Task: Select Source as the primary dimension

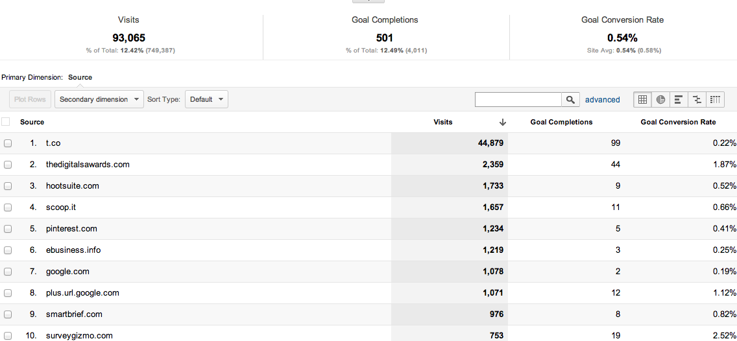Action: (80, 77)
